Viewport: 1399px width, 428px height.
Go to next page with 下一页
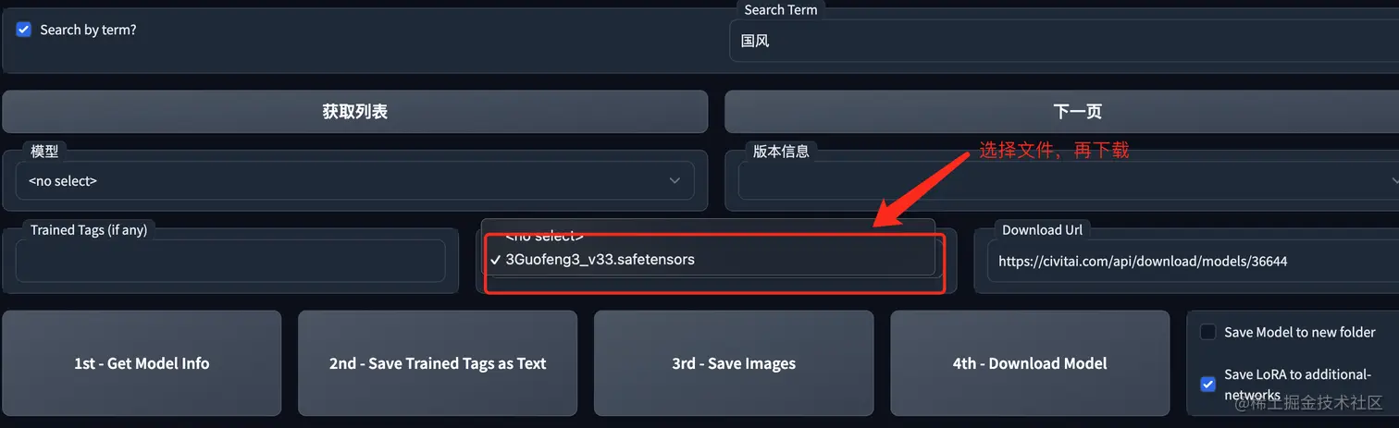[1061, 112]
